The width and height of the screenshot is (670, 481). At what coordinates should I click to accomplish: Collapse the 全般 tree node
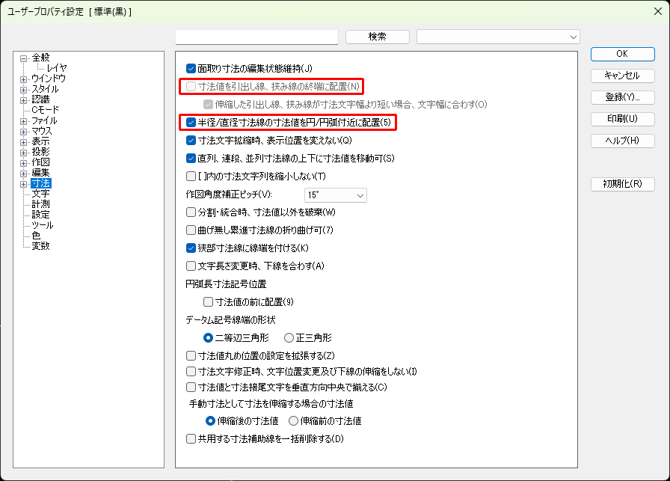point(24,58)
